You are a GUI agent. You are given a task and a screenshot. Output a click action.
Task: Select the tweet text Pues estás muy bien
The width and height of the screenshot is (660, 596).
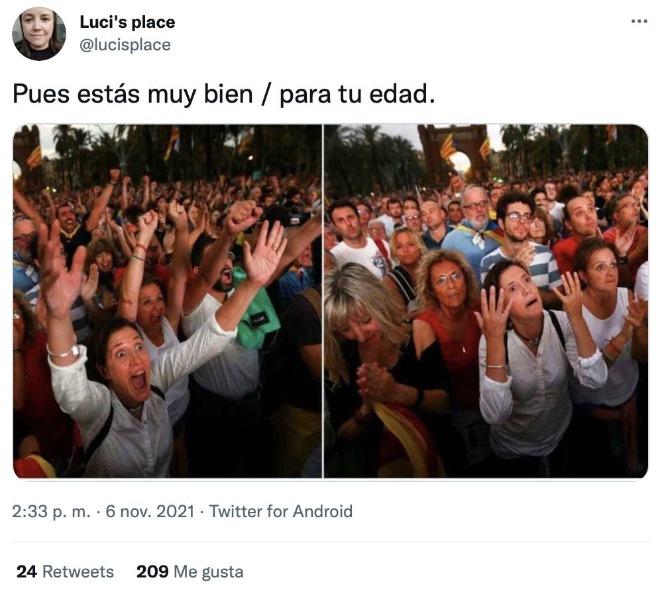pyautogui.click(x=133, y=94)
